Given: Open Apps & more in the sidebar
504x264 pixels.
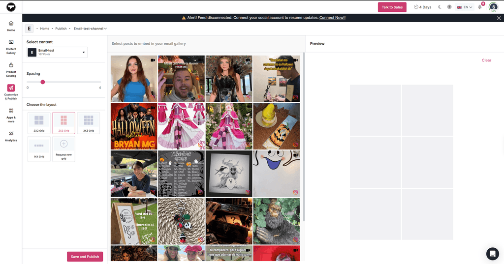Looking at the screenshot, I should pyautogui.click(x=11, y=116).
